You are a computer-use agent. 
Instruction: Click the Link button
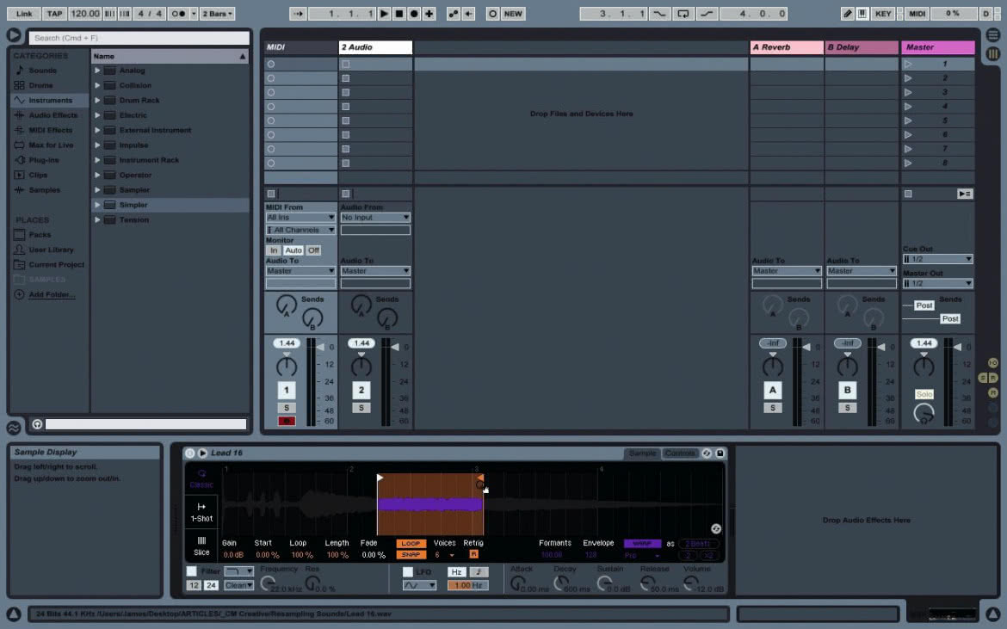pos(24,14)
